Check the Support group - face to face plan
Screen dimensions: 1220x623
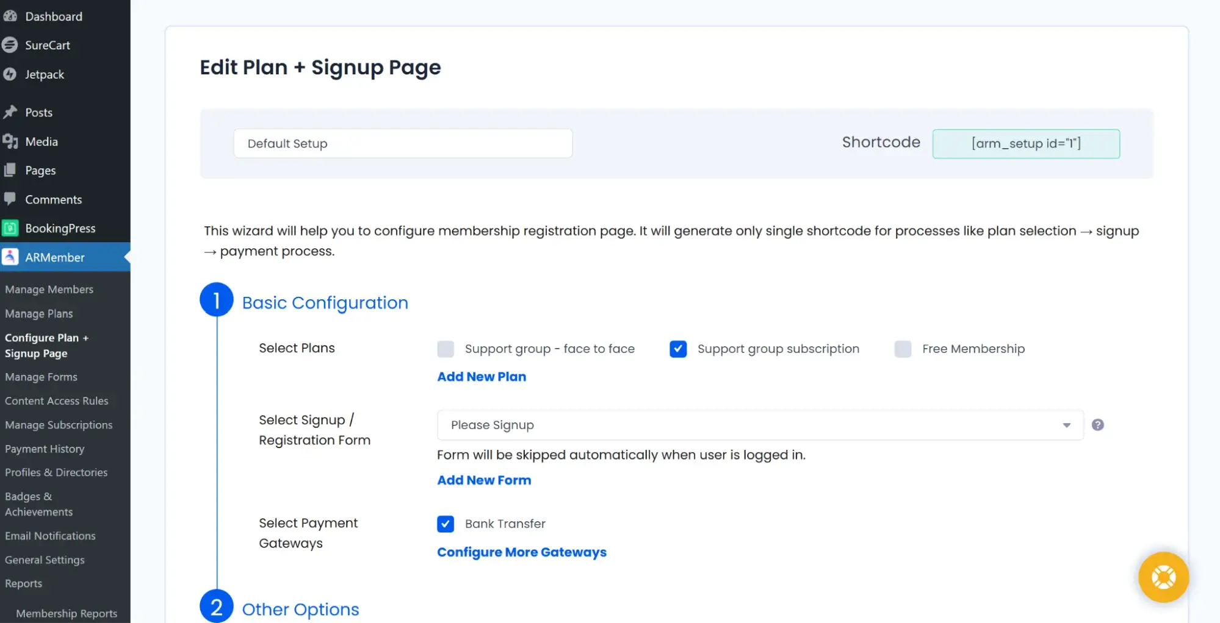[446, 349]
